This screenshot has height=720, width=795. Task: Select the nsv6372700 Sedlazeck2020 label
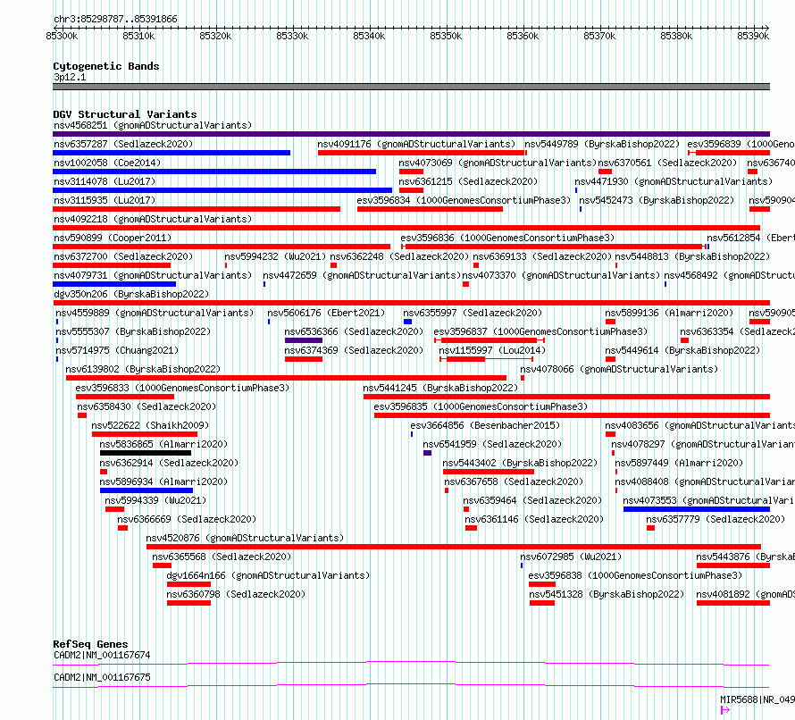click(x=123, y=256)
